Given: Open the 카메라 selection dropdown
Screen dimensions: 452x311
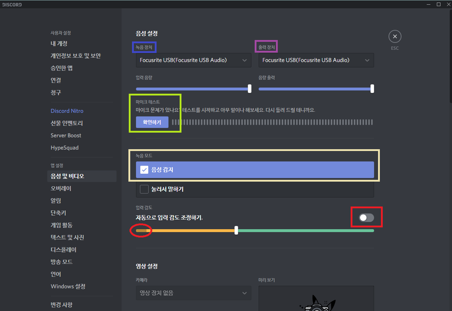Looking at the screenshot, I should (193, 293).
